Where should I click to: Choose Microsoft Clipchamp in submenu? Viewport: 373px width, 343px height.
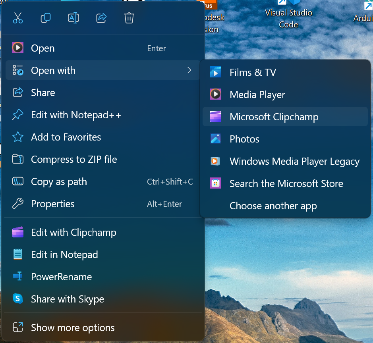tap(285, 117)
